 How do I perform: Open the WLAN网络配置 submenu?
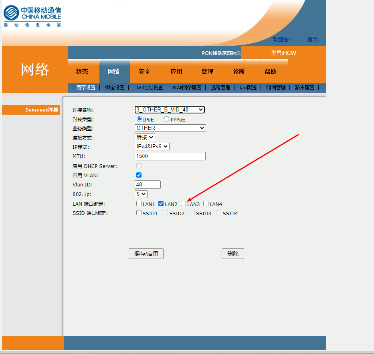click(187, 87)
